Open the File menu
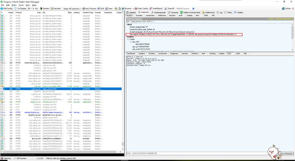 (2, 5)
